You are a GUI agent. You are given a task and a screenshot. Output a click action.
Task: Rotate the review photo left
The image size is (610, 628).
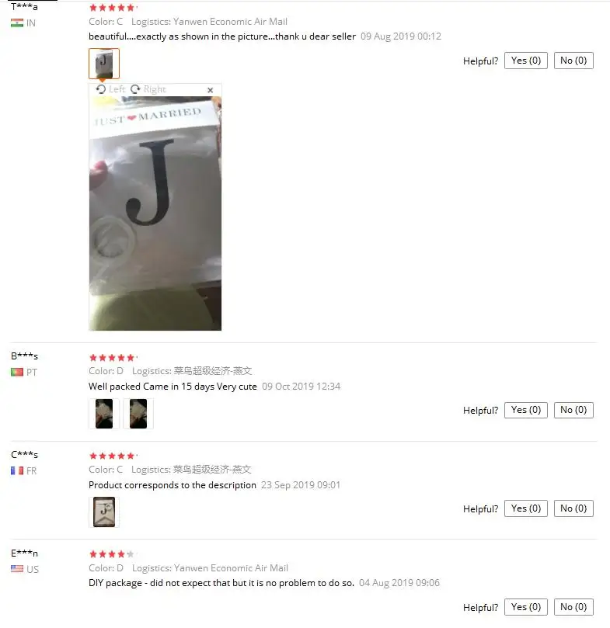pyautogui.click(x=110, y=89)
